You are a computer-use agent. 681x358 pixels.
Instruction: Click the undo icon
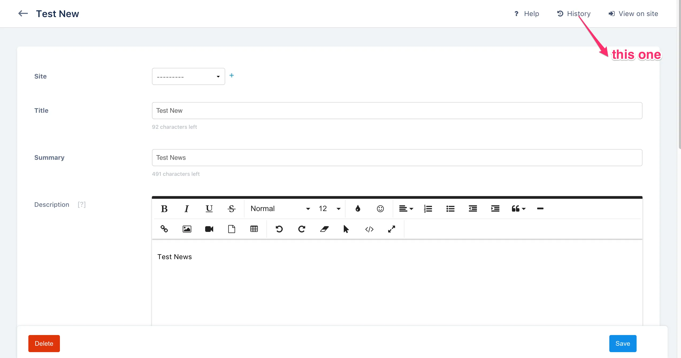(279, 229)
